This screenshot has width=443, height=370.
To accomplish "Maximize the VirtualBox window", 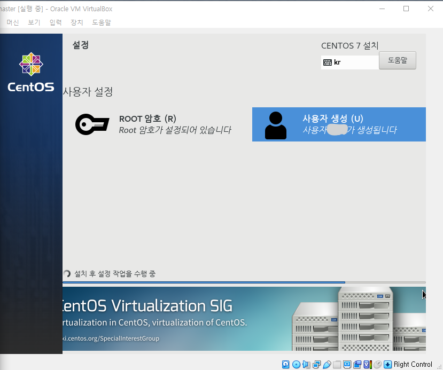I will (x=406, y=9).
